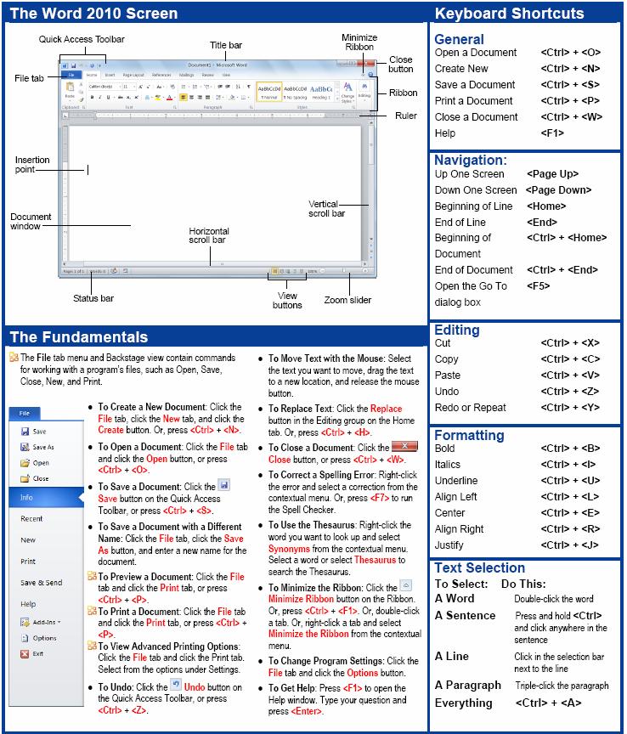The width and height of the screenshot is (627, 734).
Task: Click the Decrease Indent icon
Action: [x=220, y=87]
